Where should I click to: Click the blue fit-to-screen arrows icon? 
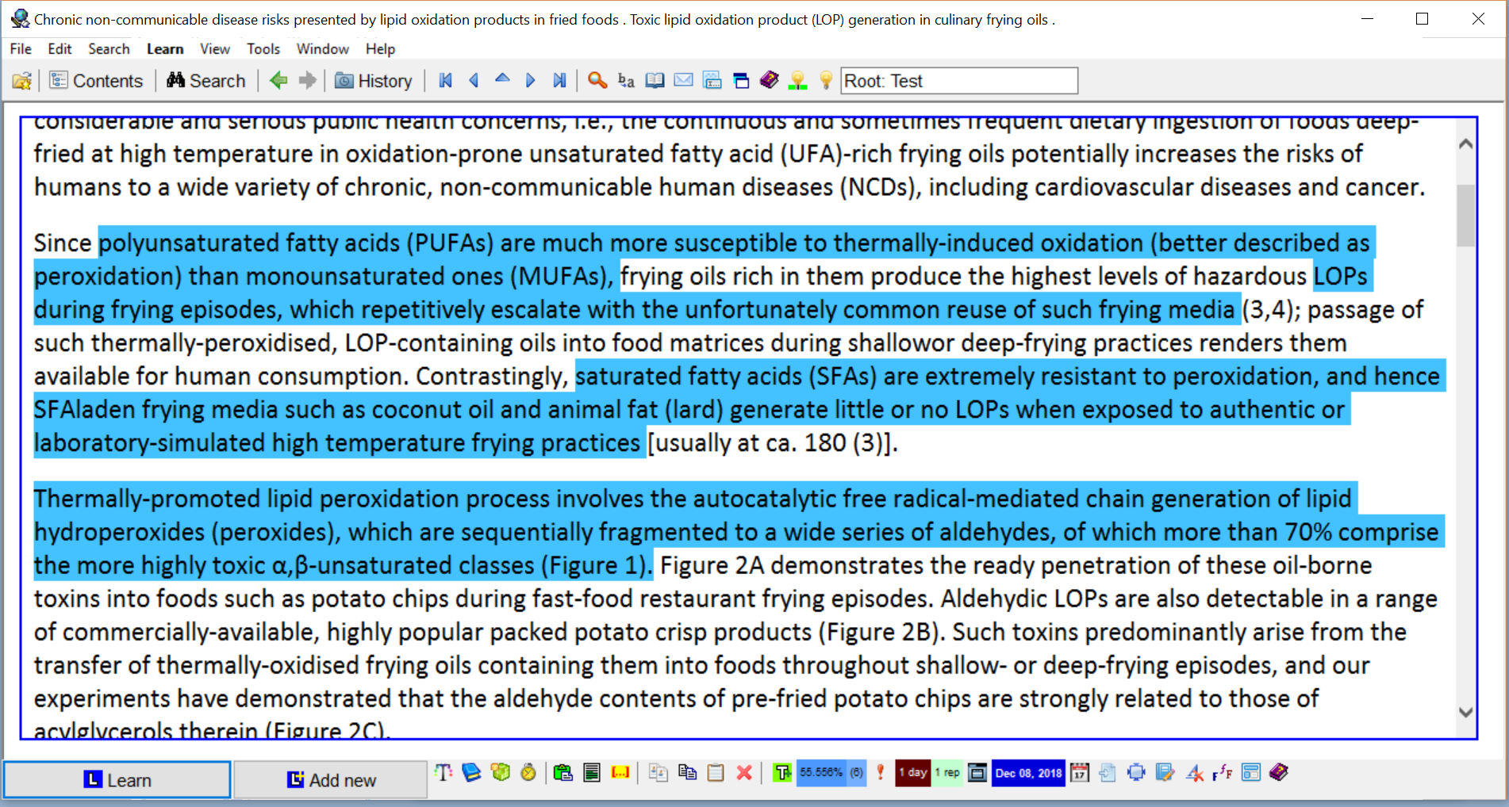1137,772
